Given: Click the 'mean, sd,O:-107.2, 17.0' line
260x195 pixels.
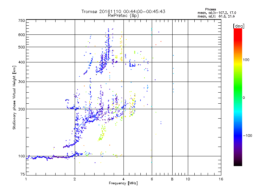Looking at the screenshot, I should click(217, 13).
